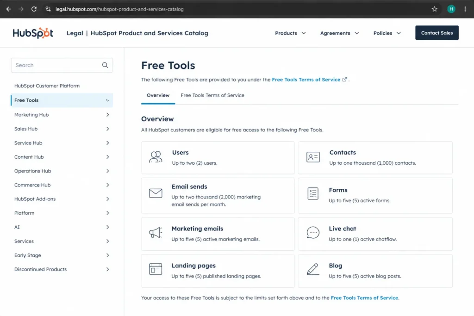Click the Free Tools page heading
The height and width of the screenshot is (316, 474).
[x=168, y=65]
